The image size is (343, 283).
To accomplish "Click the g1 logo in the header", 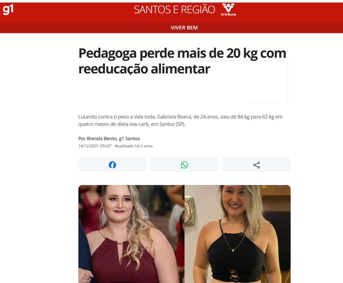I will [x=8, y=10].
